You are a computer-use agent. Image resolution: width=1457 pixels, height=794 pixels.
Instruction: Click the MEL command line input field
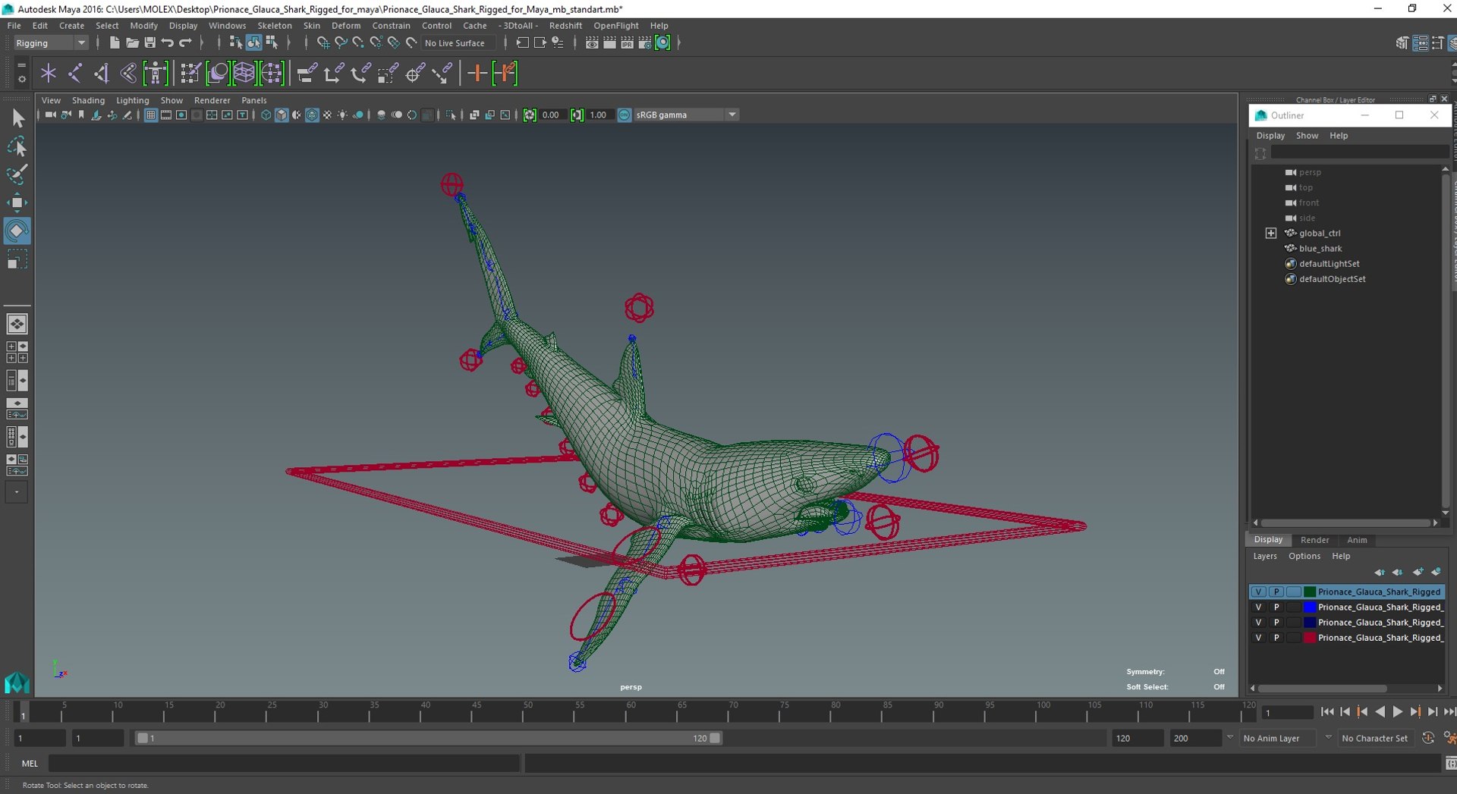285,764
